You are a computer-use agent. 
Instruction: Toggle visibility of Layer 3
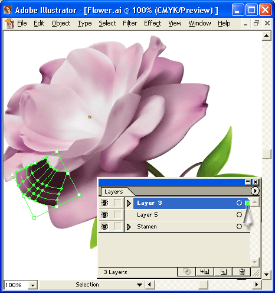[x=104, y=203]
